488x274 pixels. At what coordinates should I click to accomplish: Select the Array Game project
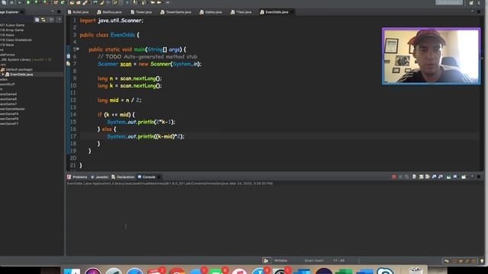(x=12, y=30)
